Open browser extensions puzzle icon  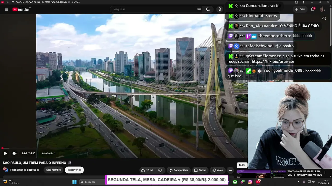point(297,2)
